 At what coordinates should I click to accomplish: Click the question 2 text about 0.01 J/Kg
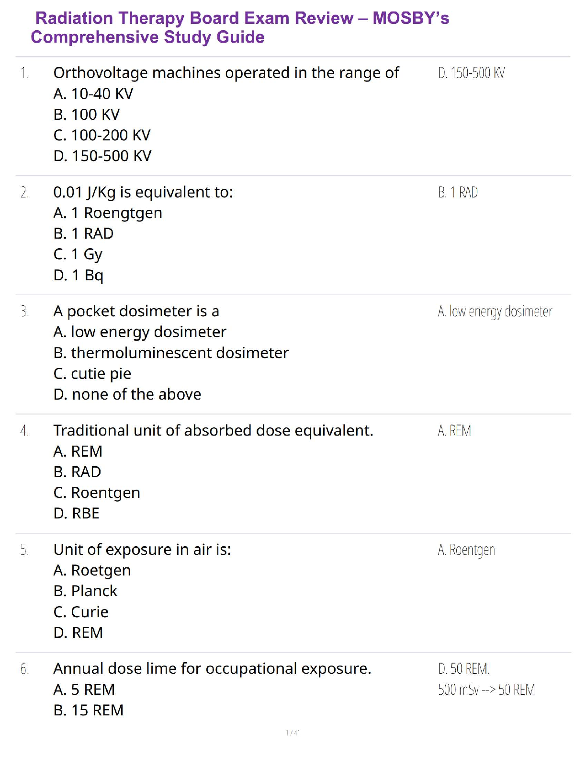143,192
